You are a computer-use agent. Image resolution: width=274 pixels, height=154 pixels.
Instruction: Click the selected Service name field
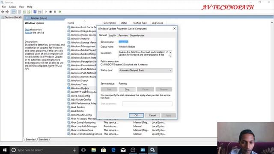[123, 42]
